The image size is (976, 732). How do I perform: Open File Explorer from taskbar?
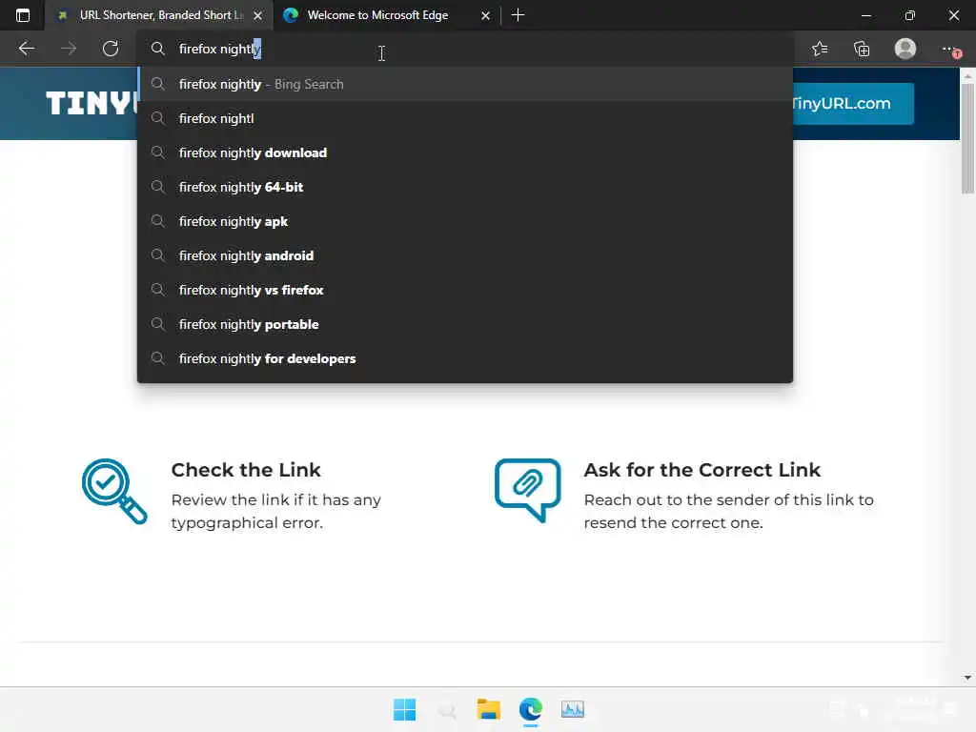pos(489,709)
